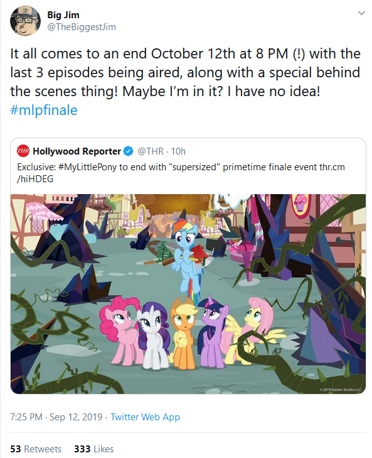Image resolution: width=372 pixels, height=458 pixels.
Task: Open the Hollywood Reporter account name
Action: (77, 151)
